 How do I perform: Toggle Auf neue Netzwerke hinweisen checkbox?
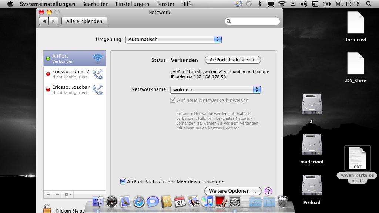[x=173, y=100]
